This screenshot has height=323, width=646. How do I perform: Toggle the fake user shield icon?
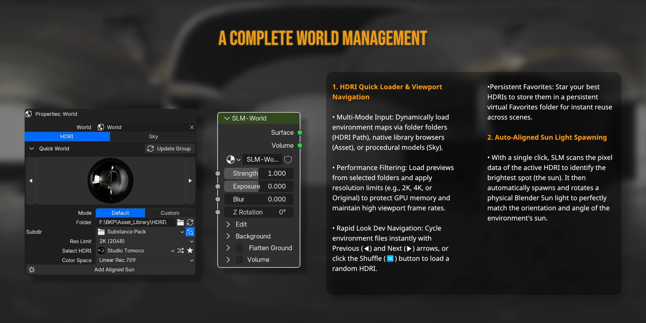288,160
